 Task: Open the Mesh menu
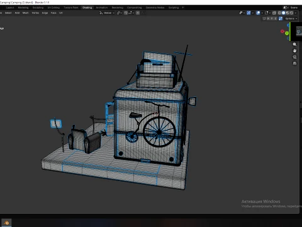(26, 13)
